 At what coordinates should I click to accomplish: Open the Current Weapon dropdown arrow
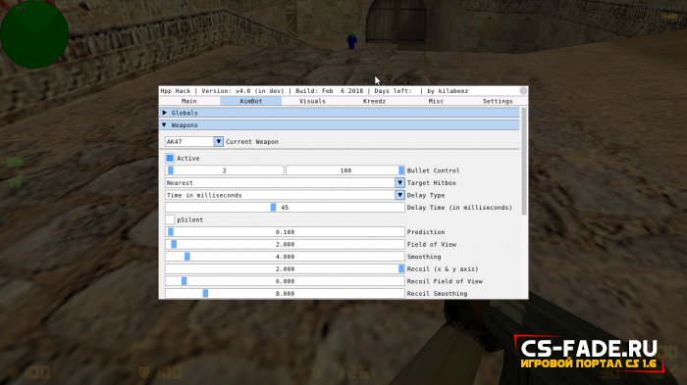[218, 142]
